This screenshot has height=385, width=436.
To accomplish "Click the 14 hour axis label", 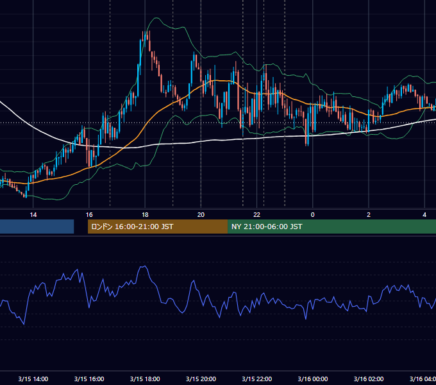I will coord(33,215).
